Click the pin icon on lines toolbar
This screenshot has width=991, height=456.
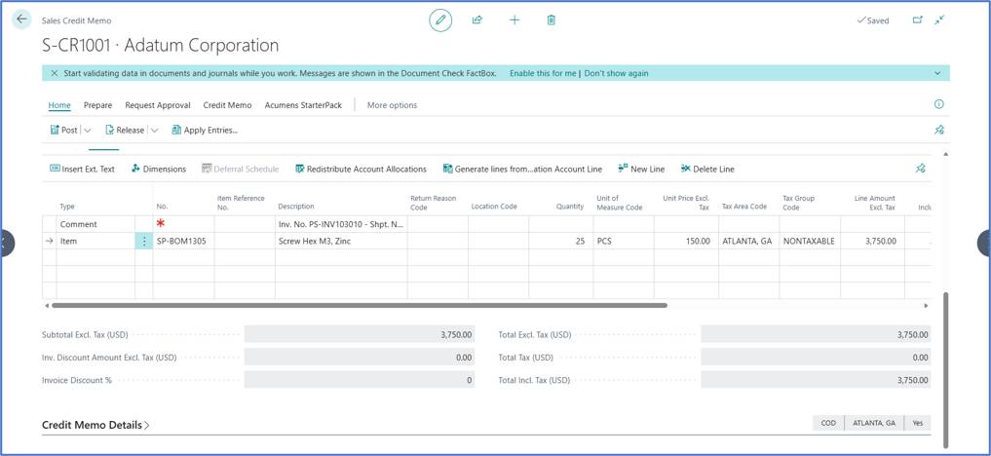click(x=920, y=169)
